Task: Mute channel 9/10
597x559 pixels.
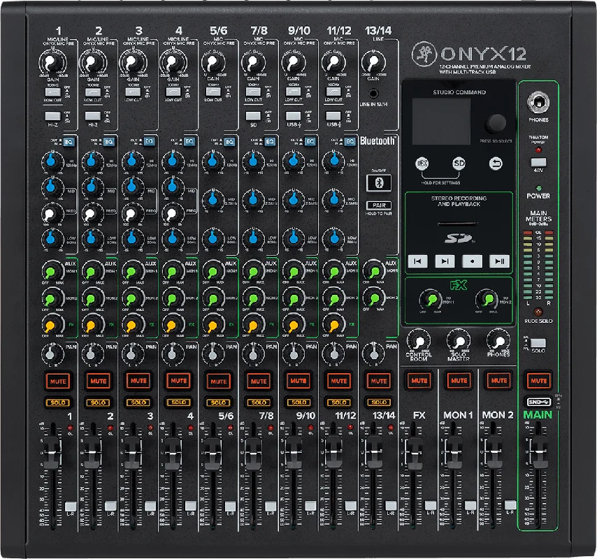Action: [x=298, y=381]
